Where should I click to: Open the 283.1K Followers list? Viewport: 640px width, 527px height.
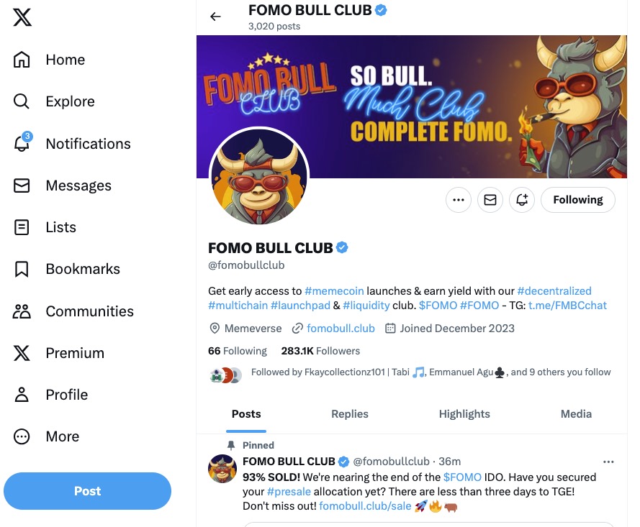tap(320, 351)
